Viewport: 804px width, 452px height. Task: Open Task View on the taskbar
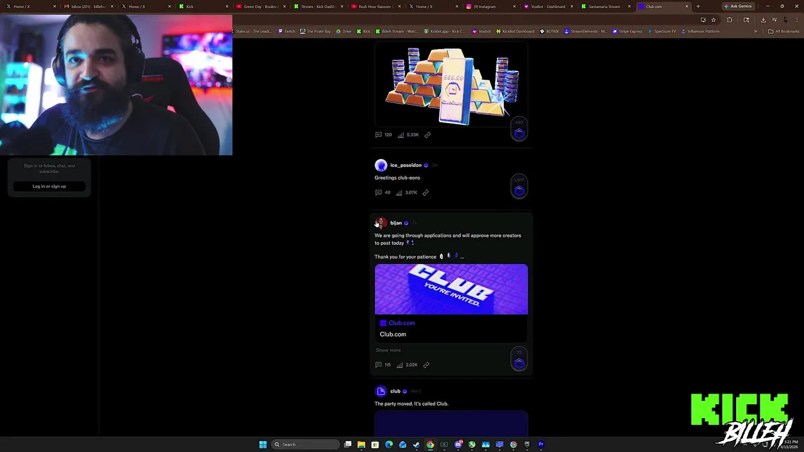[347, 444]
